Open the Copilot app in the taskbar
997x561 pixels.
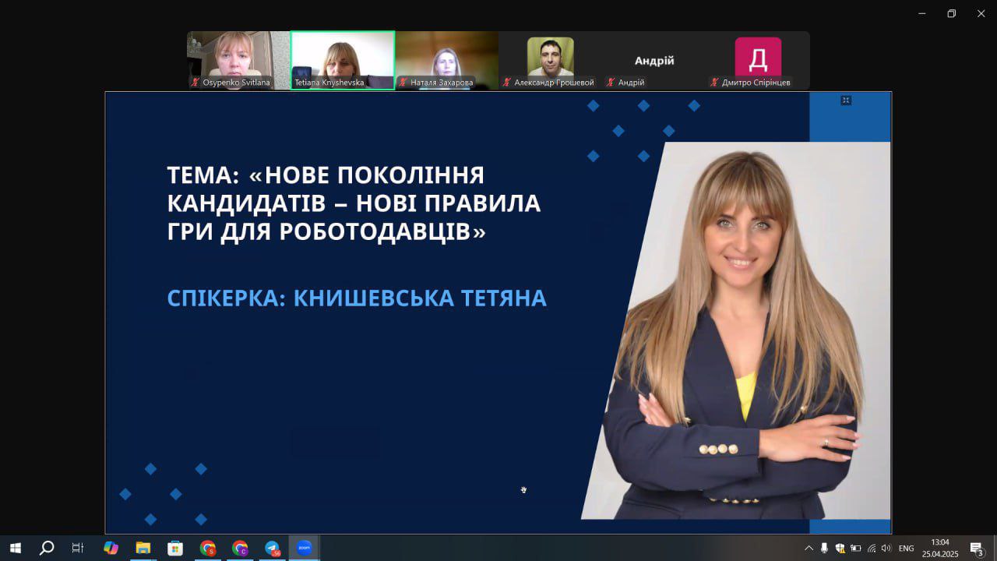click(x=111, y=548)
